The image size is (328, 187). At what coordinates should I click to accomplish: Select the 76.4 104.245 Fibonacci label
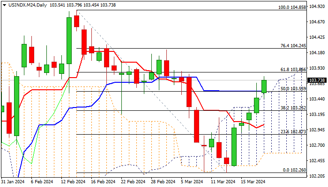coord(293,46)
